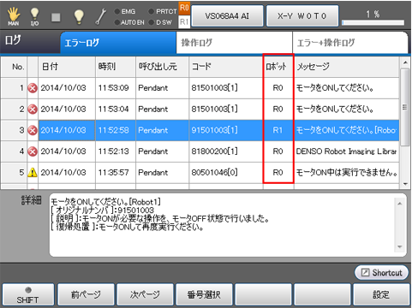Click the R1 robot cell in row 3
This screenshot has height=308, width=412.
coord(278,130)
